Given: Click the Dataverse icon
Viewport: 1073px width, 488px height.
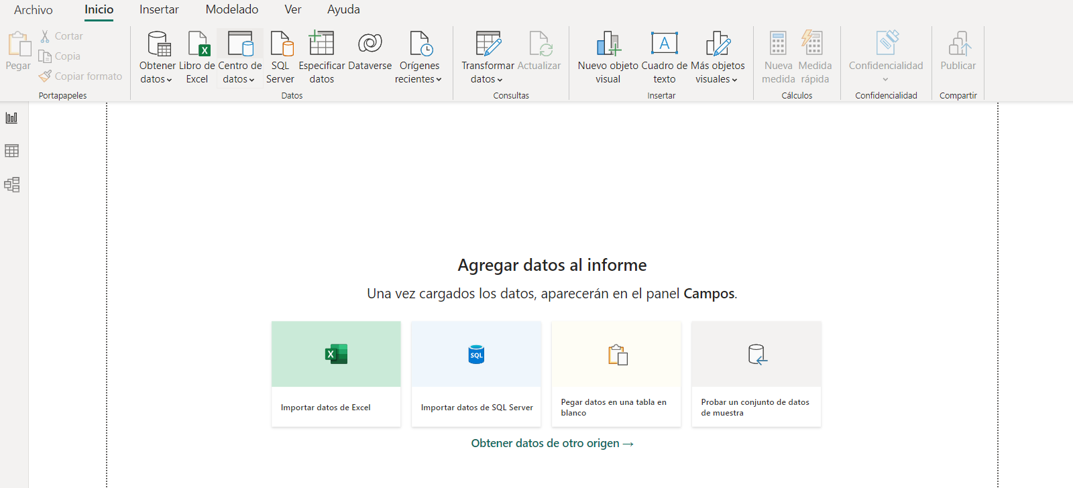Looking at the screenshot, I should click(x=370, y=44).
